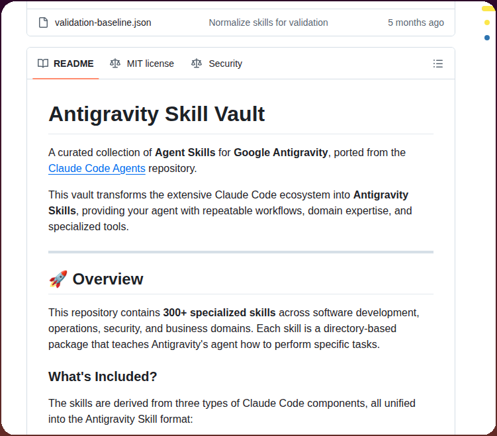Click the yellow dot marker at right edge
This screenshot has width=497, height=436.
487,22
